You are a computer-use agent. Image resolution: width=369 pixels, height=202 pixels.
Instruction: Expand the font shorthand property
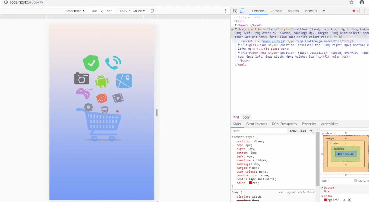coord(247,179)
